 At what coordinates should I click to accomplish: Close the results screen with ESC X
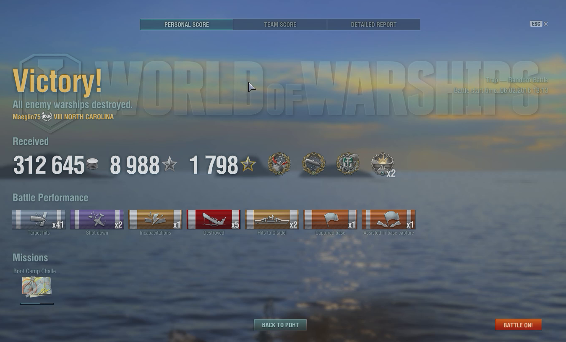tap(539, 24)
